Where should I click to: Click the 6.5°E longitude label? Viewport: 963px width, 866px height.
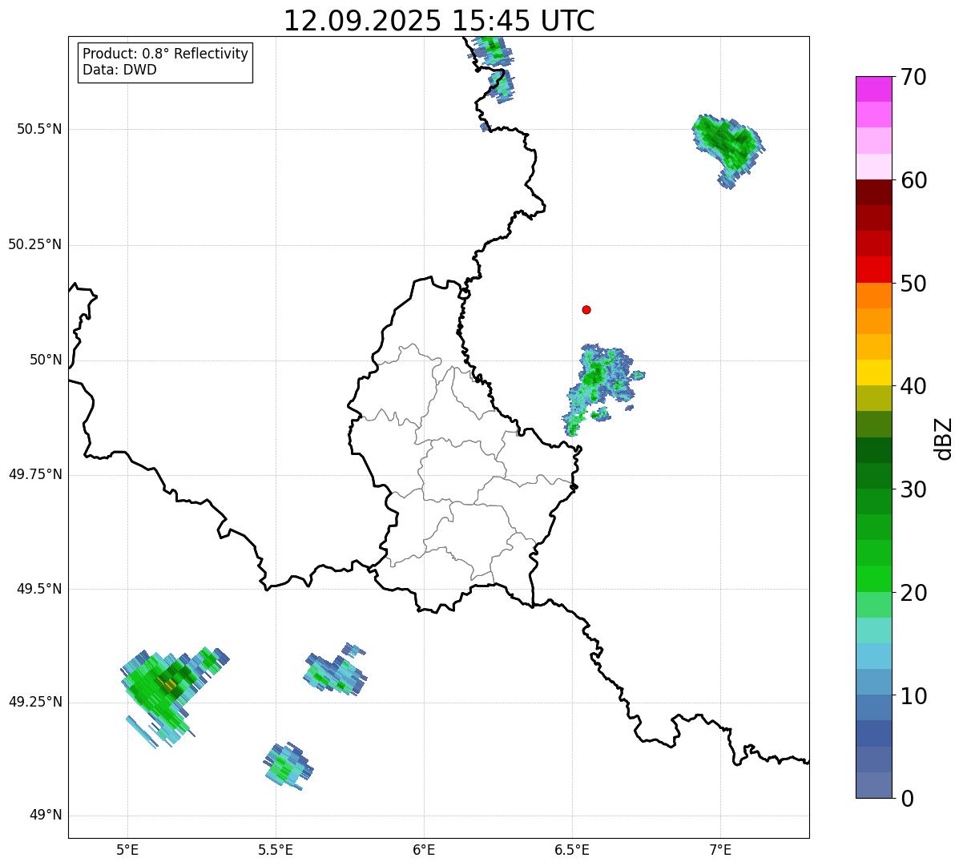coord(572,849)
